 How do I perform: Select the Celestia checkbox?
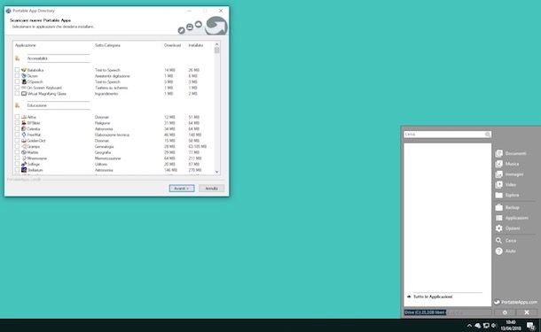[x=17, y=128]
